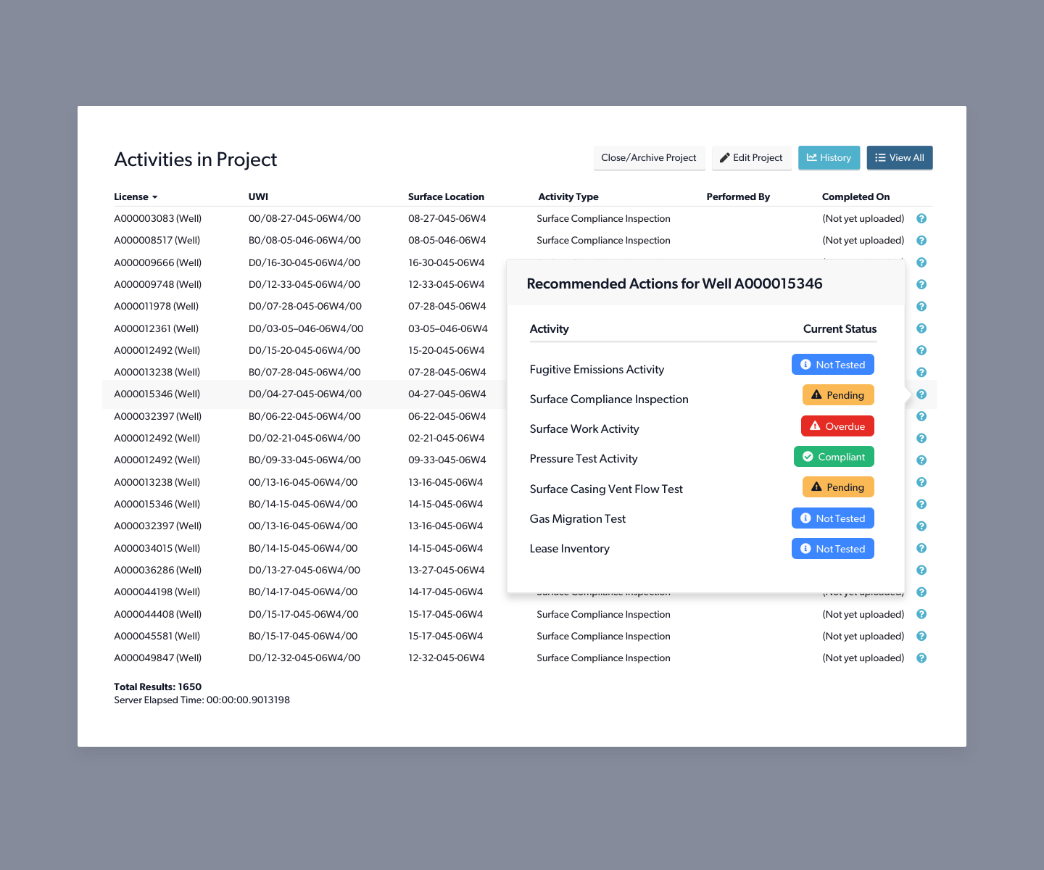Click the Activity Type column header
Image resolution: width=1044 pixels, height=870 pixels.
coord(568,196)
